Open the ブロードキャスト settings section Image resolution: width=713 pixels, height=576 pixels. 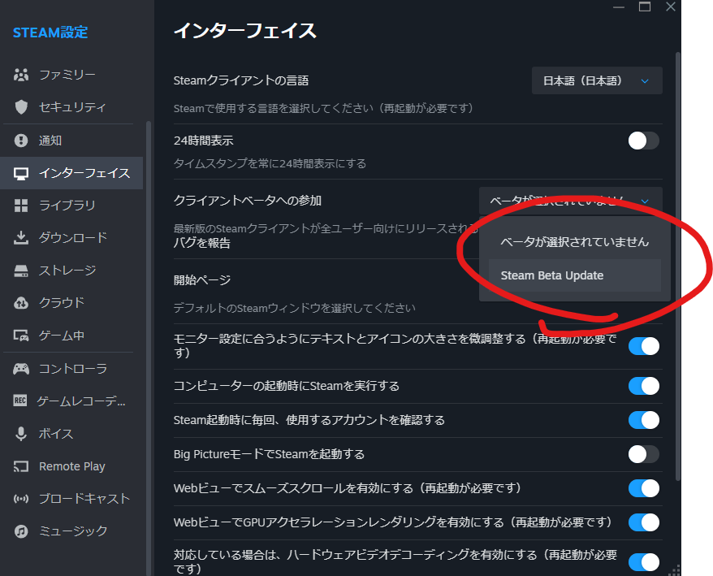click(x=73, y=499)
